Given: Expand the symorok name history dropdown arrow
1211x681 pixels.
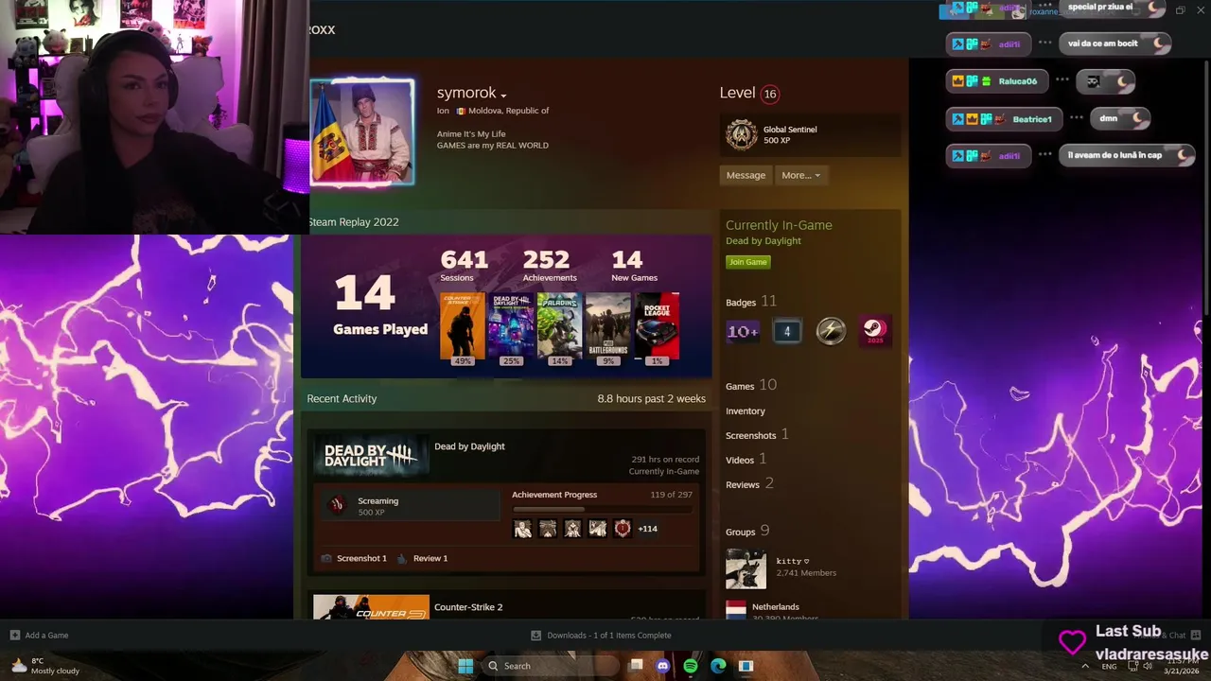Looking at the screenshot, I should (503, 96).
